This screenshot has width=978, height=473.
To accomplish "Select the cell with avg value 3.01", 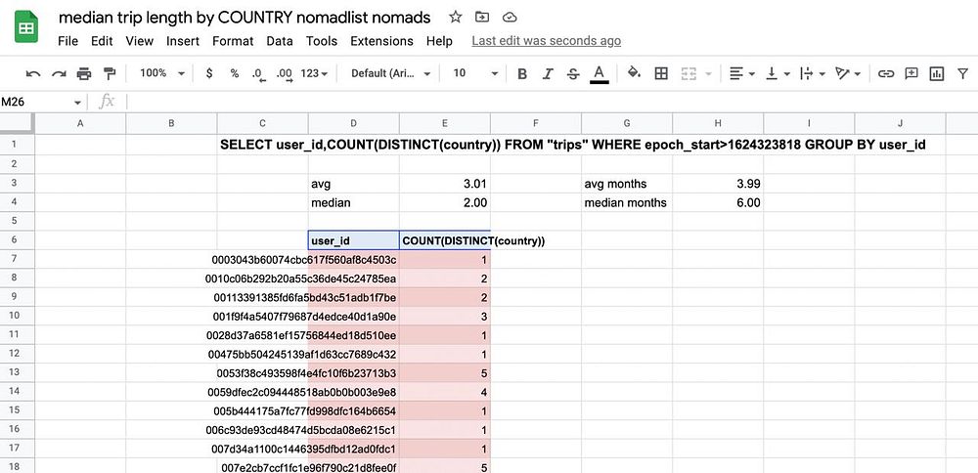I will point(445,184).
